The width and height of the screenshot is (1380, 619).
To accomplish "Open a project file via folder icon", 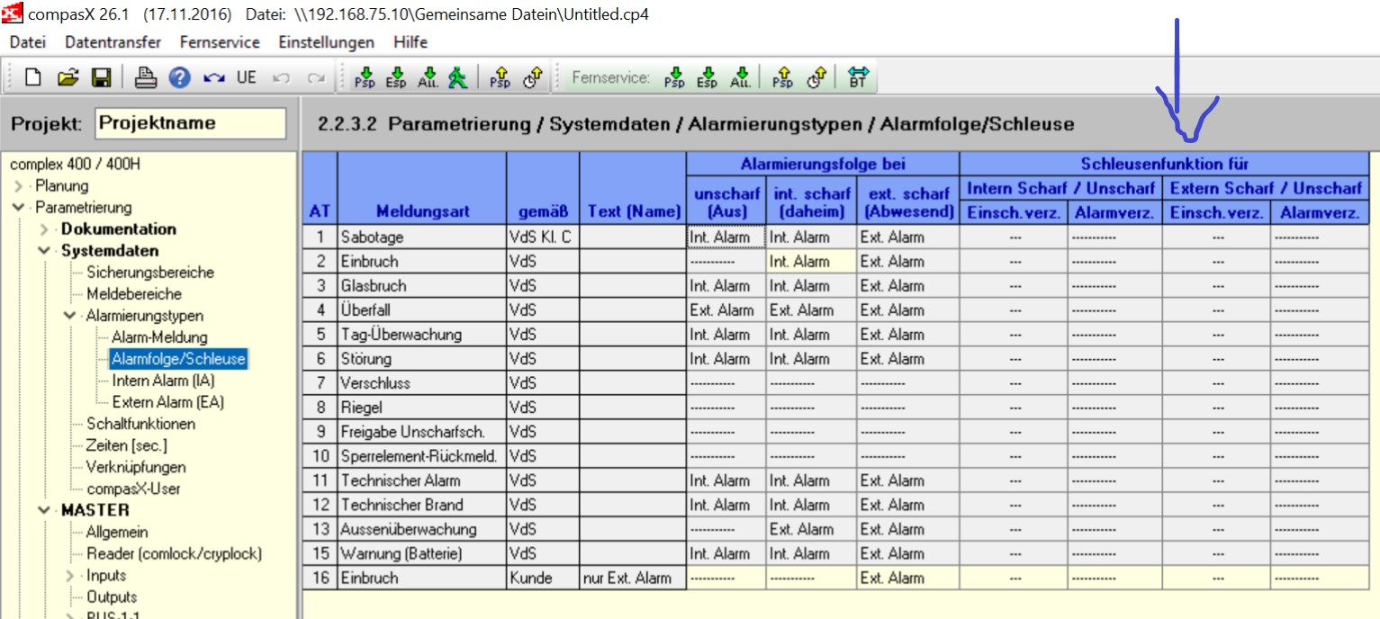I will point(68,78).
